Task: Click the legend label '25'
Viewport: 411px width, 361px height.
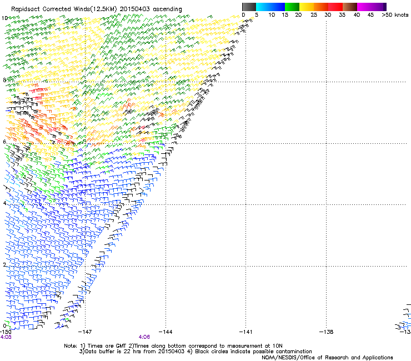Action: (313, 15)
